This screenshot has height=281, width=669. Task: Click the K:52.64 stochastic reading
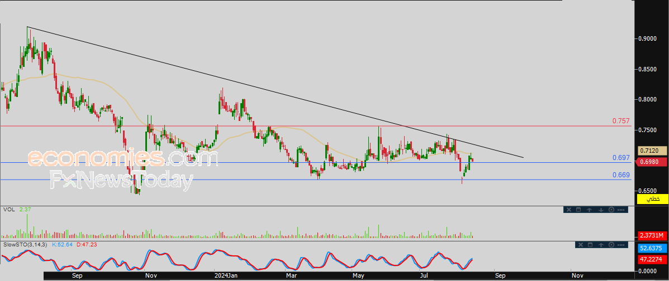[x=63, y=245]
